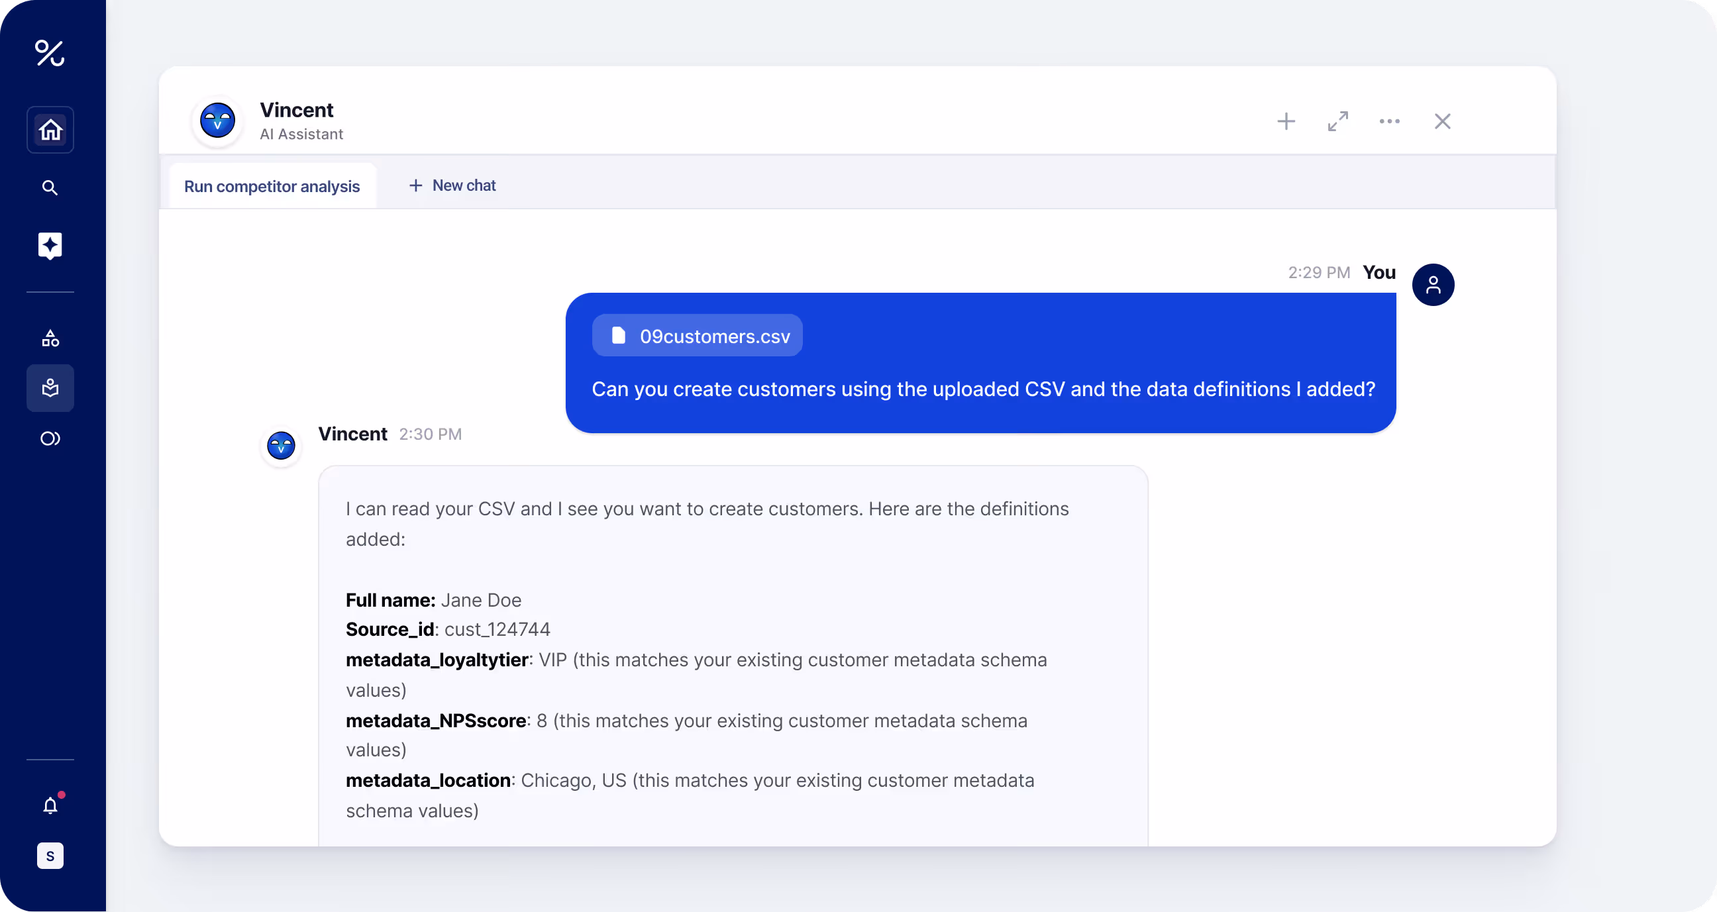
Task: Select the shapes icon in sidebar
Action: tap(50, 338)
